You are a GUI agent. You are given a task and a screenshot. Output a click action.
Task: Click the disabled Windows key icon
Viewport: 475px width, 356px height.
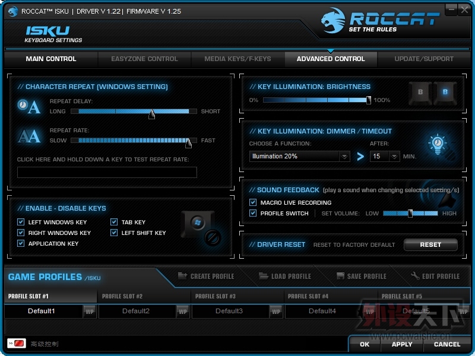[201, 228]
